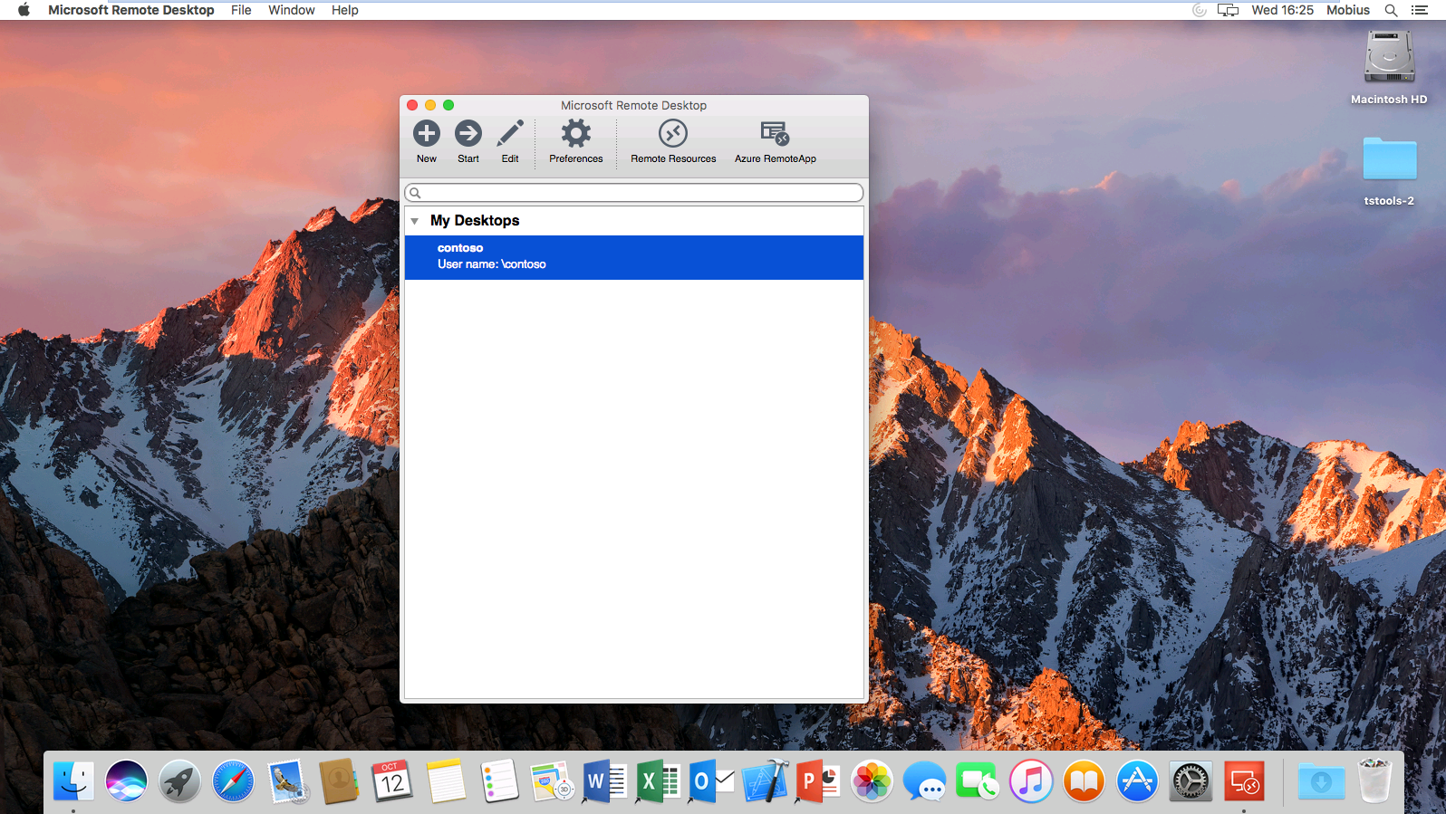Viewport: 1446px width, 814px height.
Task: Open Calendar in the Dock
Action: [x=391, y=780]
